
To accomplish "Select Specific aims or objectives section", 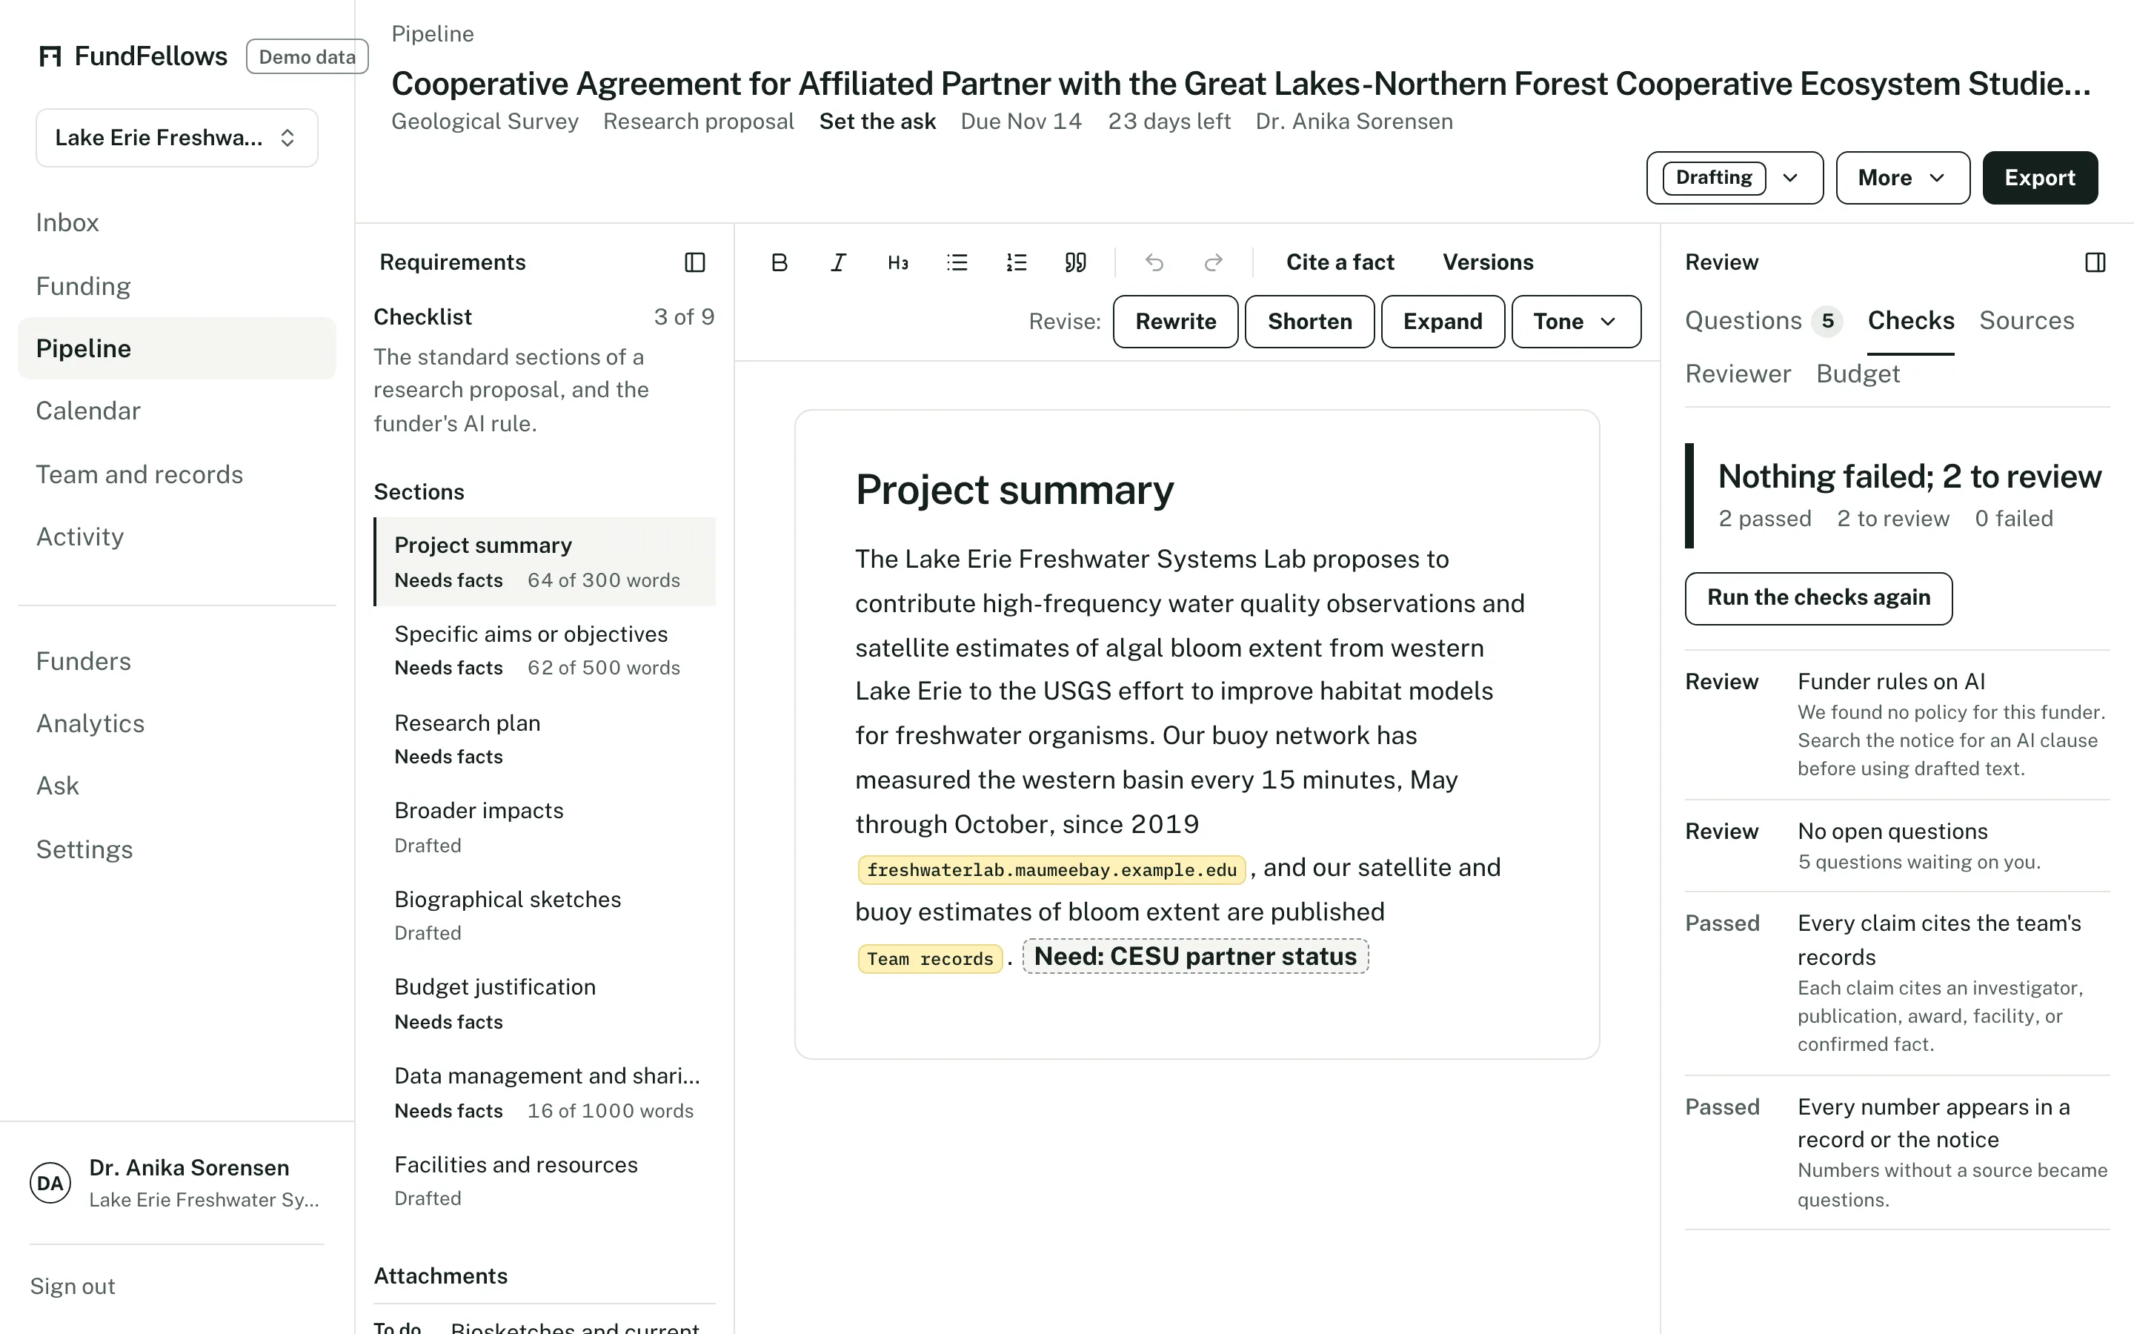I will tap(545, 650).
